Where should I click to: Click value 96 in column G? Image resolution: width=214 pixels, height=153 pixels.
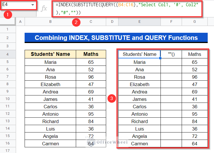195,77
